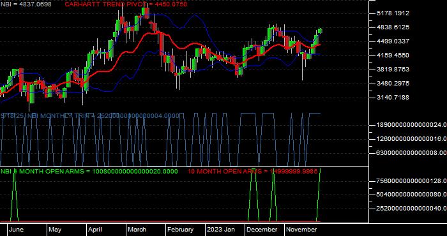This screenshot has height=236, width=447.
Task: Click the 5178.1912 price axis label
Action: (x=393, y=13)
